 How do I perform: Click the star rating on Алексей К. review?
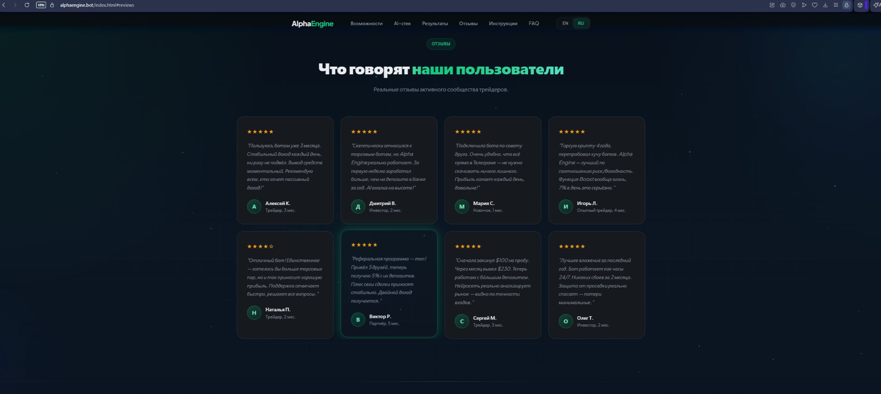click(x=260, y=131)
